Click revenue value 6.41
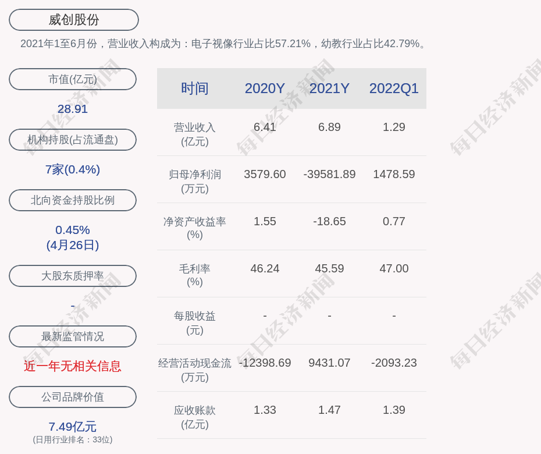Image resolution: width=541 pixels, height=454 pixels. pos(265,127)
